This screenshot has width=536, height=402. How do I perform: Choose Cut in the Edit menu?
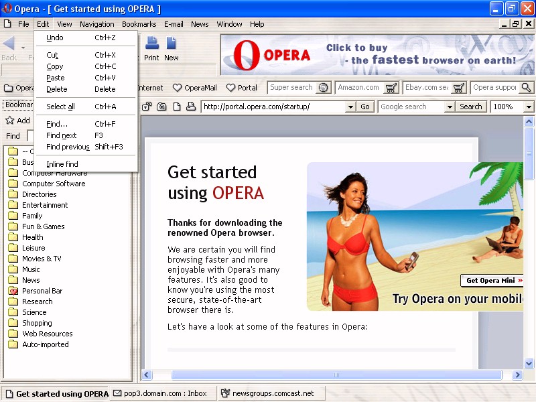[x=86, y=55]
